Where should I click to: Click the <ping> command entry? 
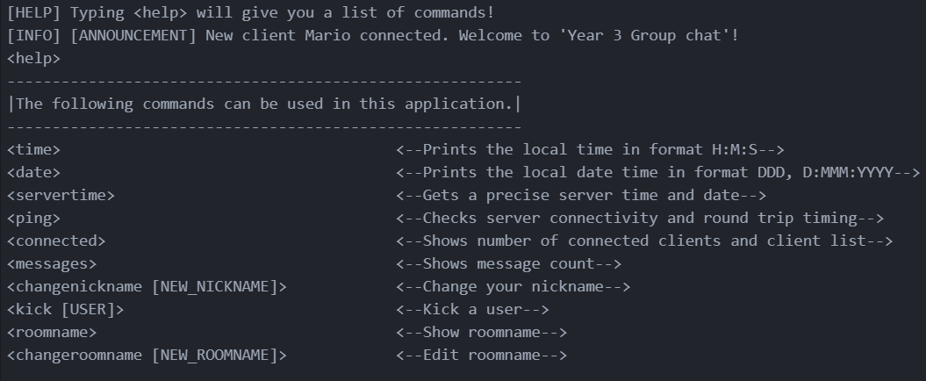pos(33,218)
